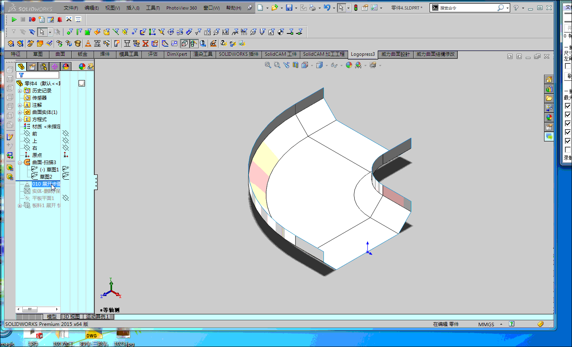Select 草图2 in the feature tree
Screen dimensions: 572x347
coord(46,176)
